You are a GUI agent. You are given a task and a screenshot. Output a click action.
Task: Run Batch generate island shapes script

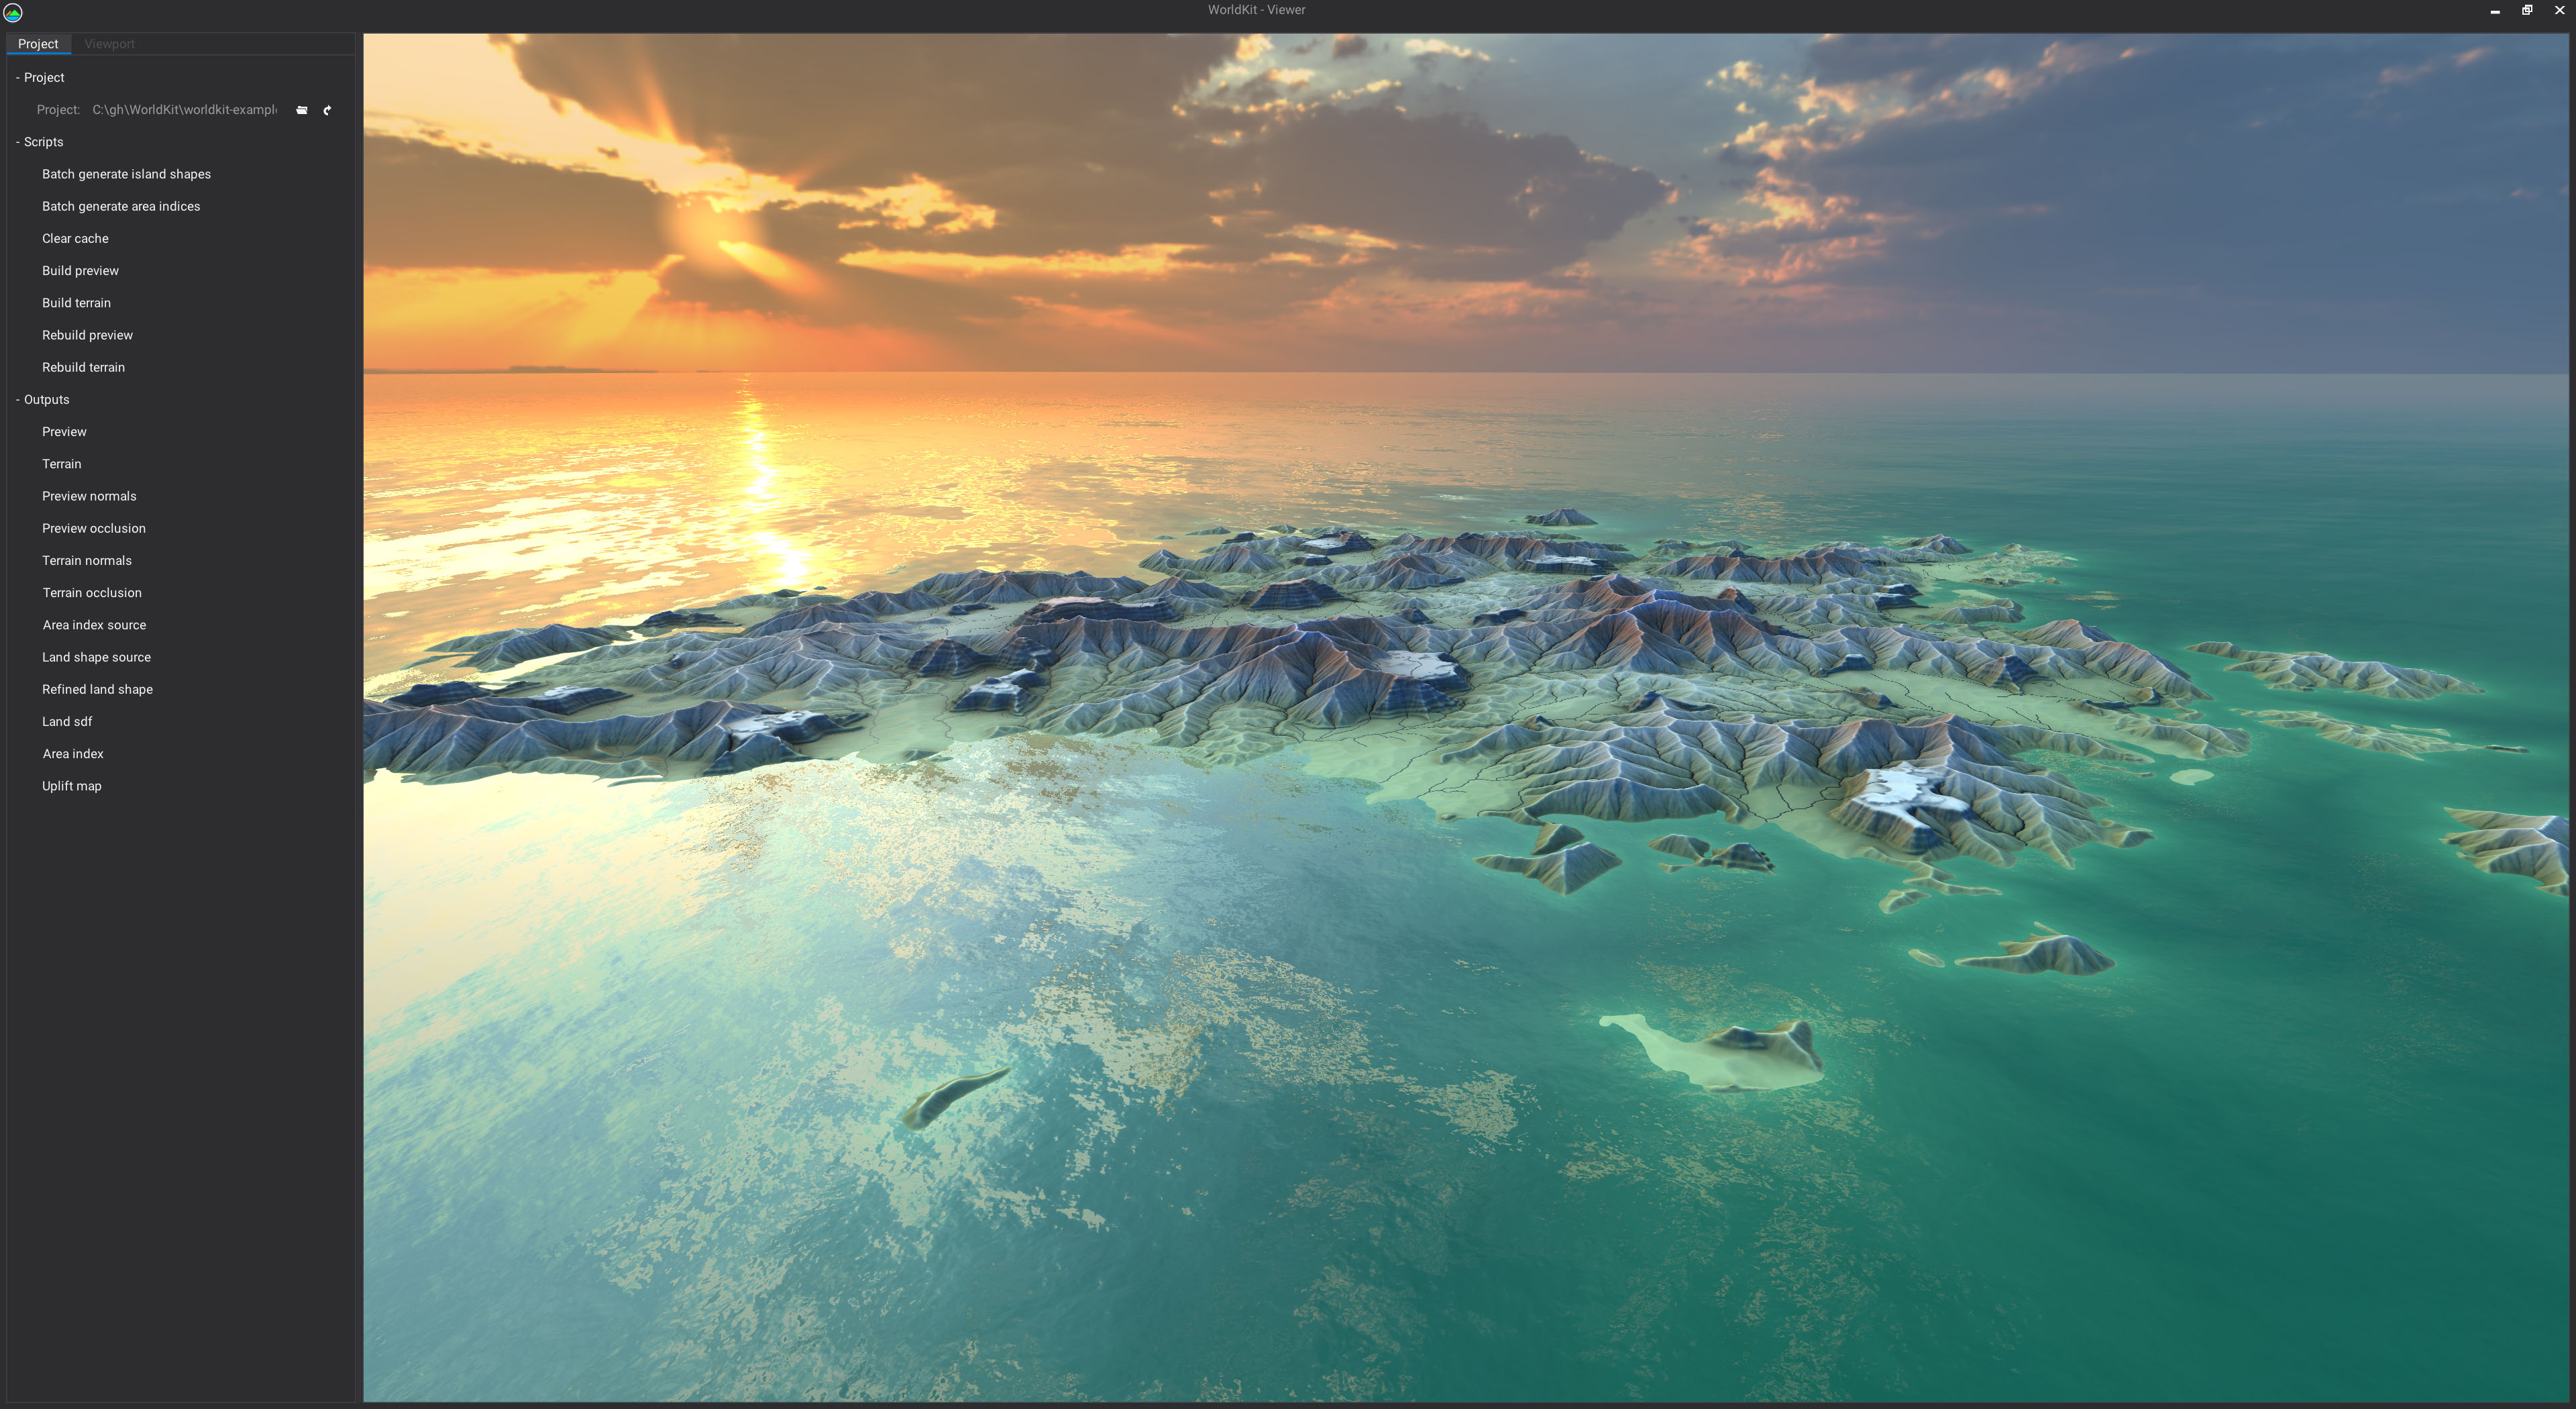pos(126,174)
